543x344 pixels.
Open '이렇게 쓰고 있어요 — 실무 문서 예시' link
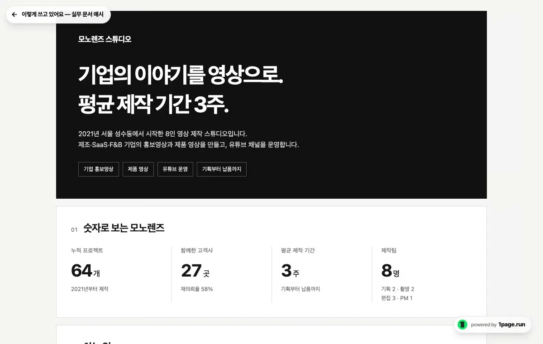[x=58, y=14]
